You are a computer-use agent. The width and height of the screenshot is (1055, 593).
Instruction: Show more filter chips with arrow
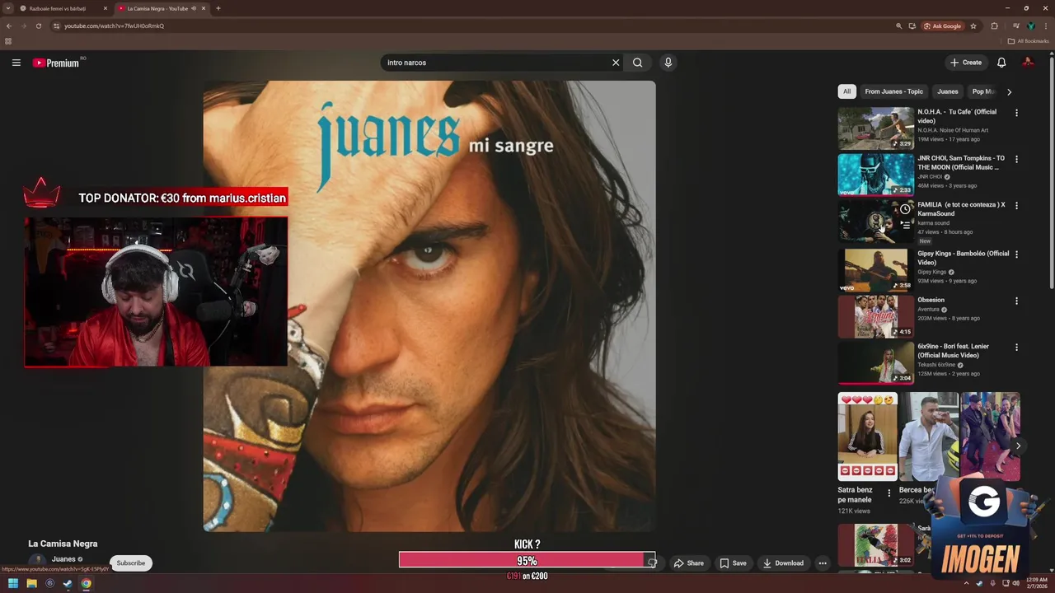pyautogui.click(x=1009, y=91)
